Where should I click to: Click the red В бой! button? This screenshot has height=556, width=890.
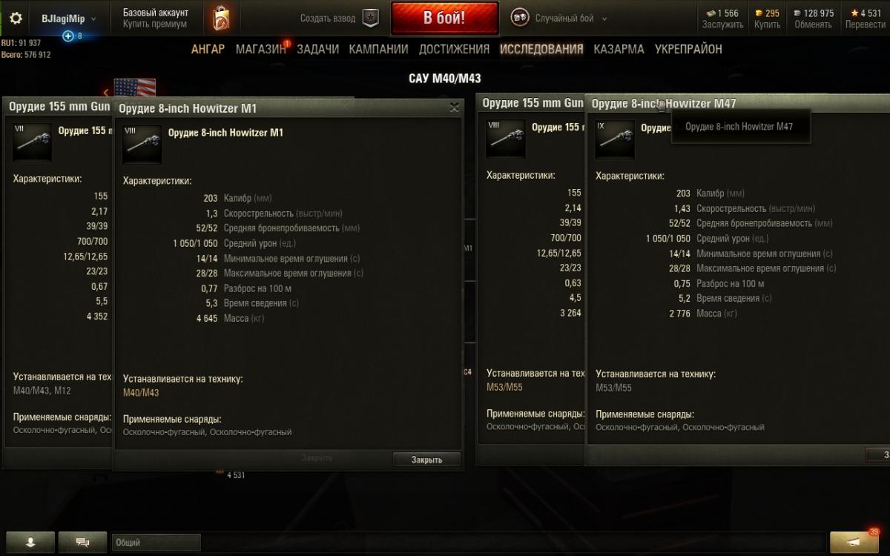coord(444,19)
